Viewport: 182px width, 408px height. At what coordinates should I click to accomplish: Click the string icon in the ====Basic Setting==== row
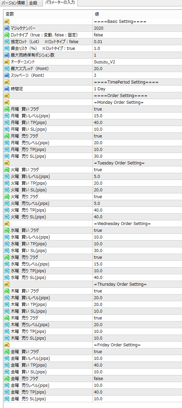pos(7,22)
